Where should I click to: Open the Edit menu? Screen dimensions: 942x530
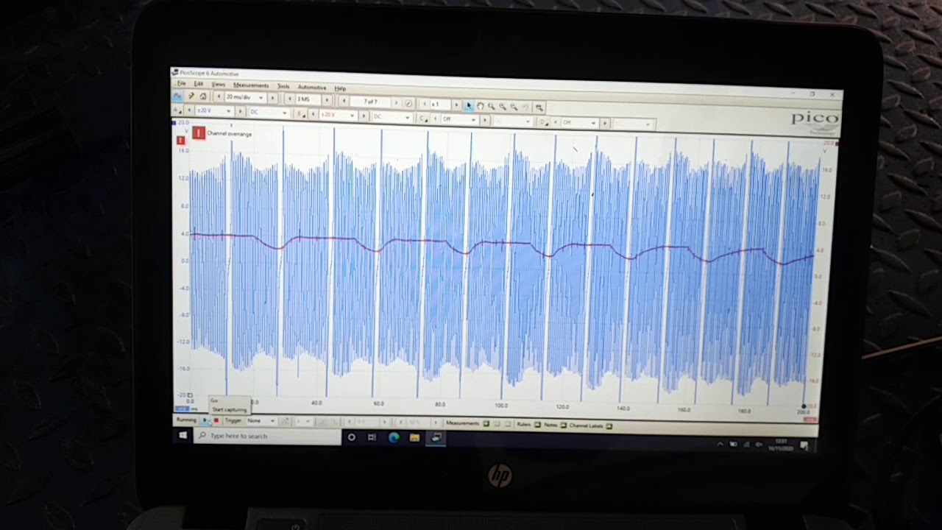(198, 84)
